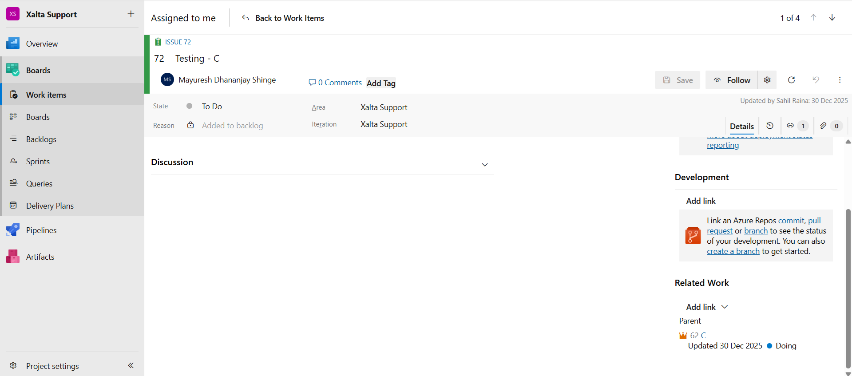Click the Add Tag button

[381, 83]
